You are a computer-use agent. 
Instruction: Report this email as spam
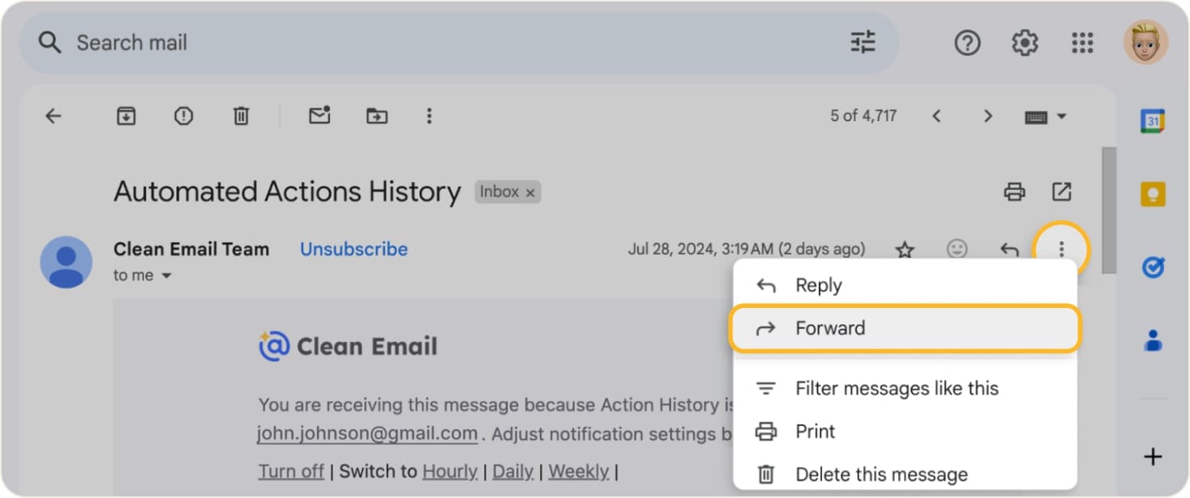184,116
